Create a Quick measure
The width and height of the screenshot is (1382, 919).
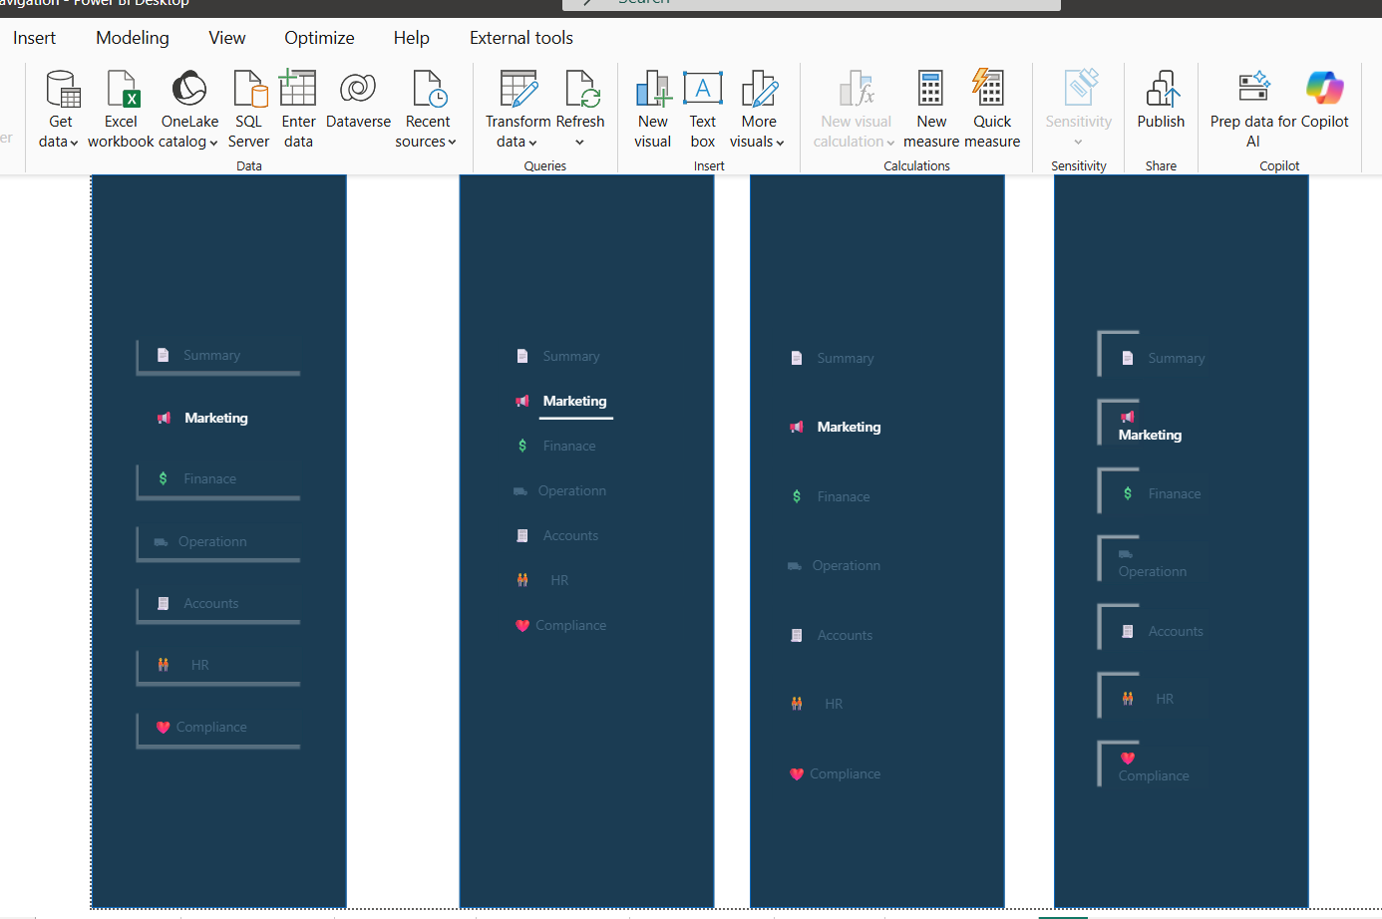pos(991,89)
